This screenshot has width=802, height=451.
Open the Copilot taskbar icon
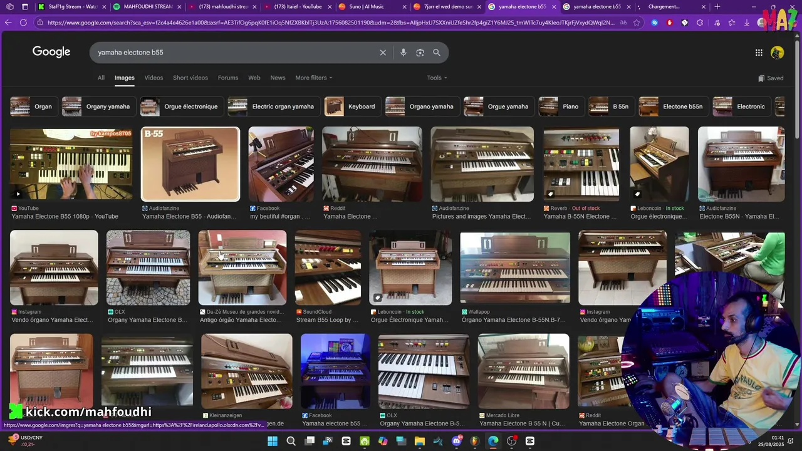coord(383,441)
